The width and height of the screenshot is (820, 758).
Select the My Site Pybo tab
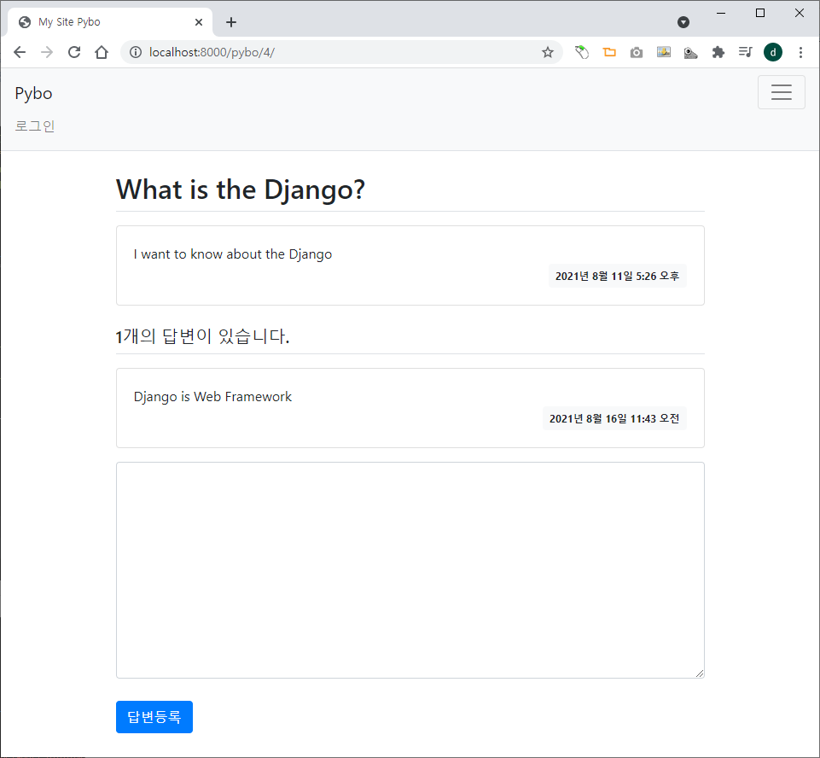point(110,22)
